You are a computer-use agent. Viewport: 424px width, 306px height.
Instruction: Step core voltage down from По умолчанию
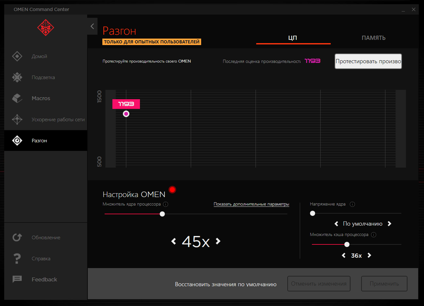336,224
